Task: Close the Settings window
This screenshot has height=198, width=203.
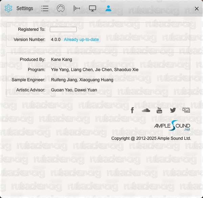Action: 197,9
